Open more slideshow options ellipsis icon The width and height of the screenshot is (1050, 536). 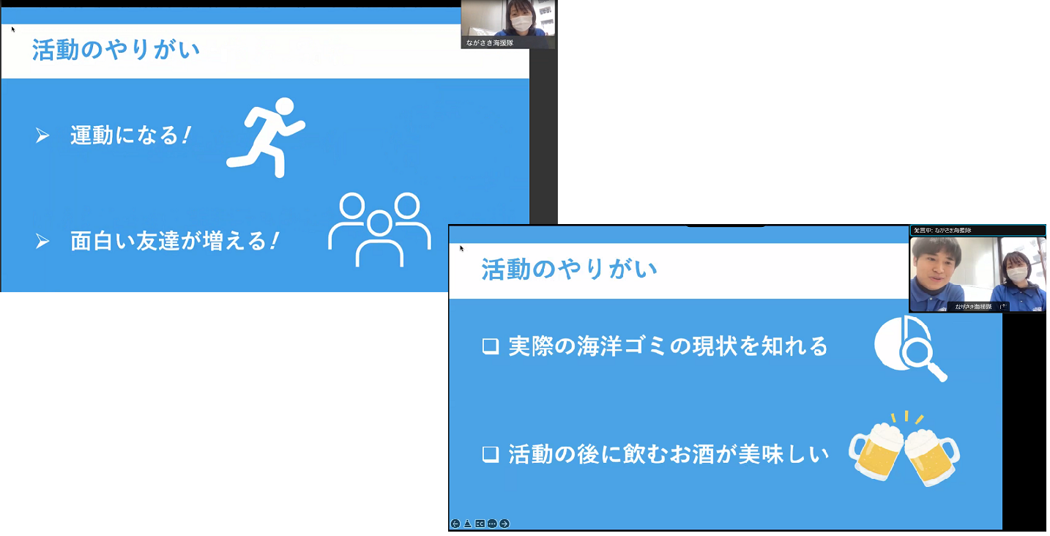(492, 524)
